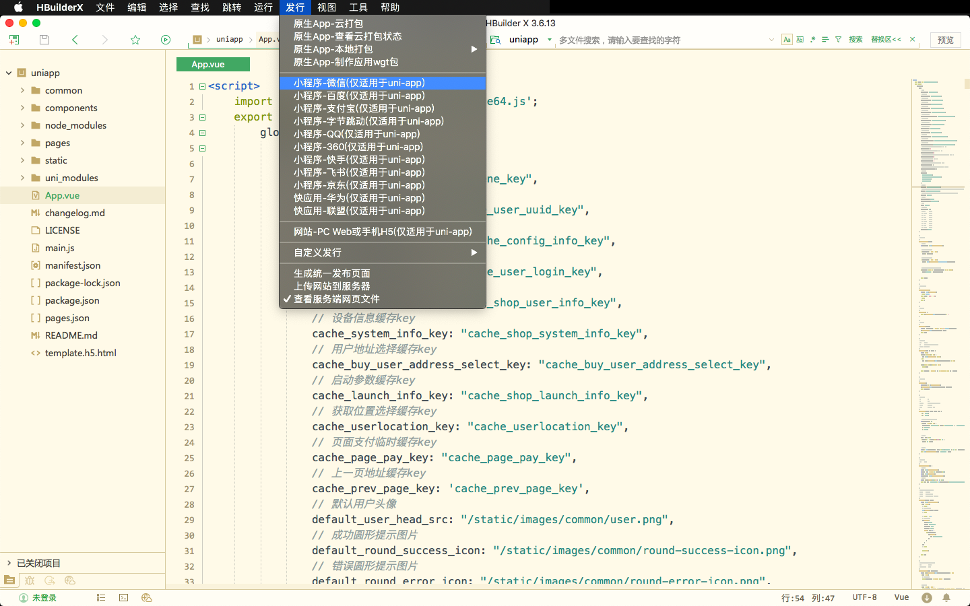Viewport: 970px width, 606px height.
Task: Click the search results list lines icon
Action: coord(825,40)
